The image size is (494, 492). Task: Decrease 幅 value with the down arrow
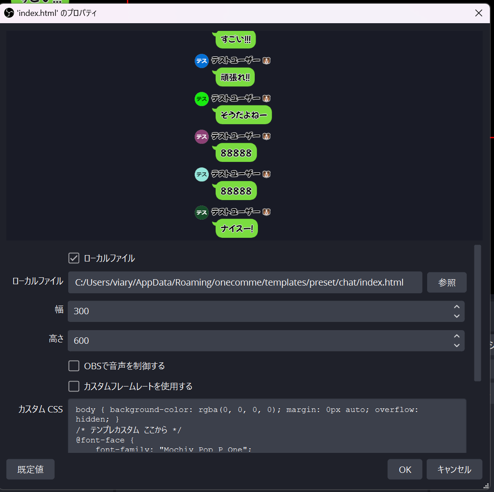(457, 316)
